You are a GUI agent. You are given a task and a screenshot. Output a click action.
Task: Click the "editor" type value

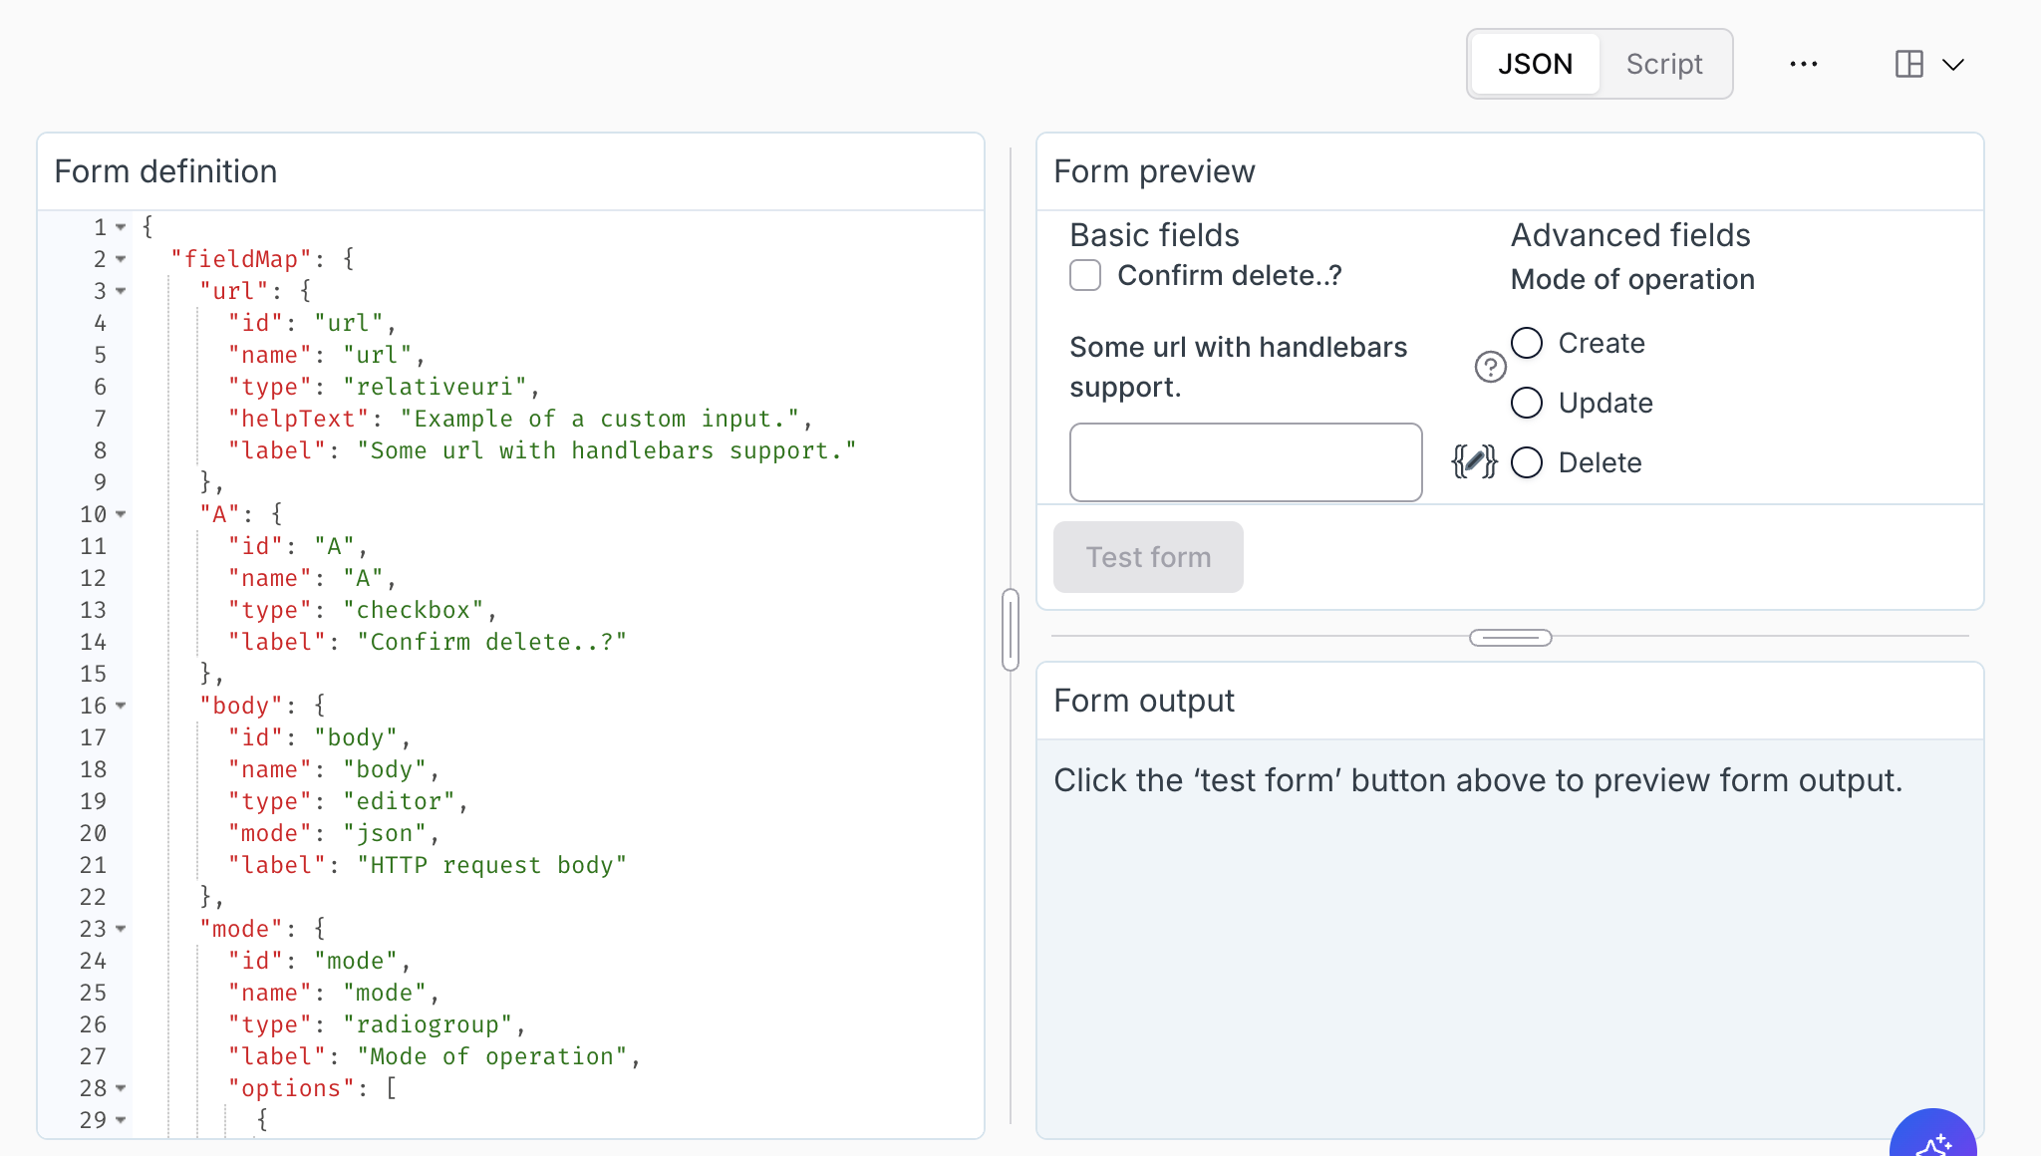399,801
